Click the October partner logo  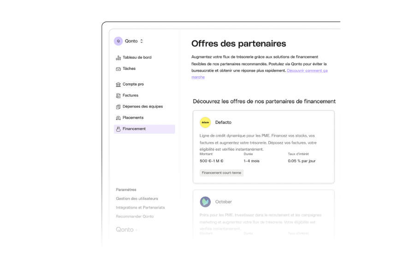[205, 202]
